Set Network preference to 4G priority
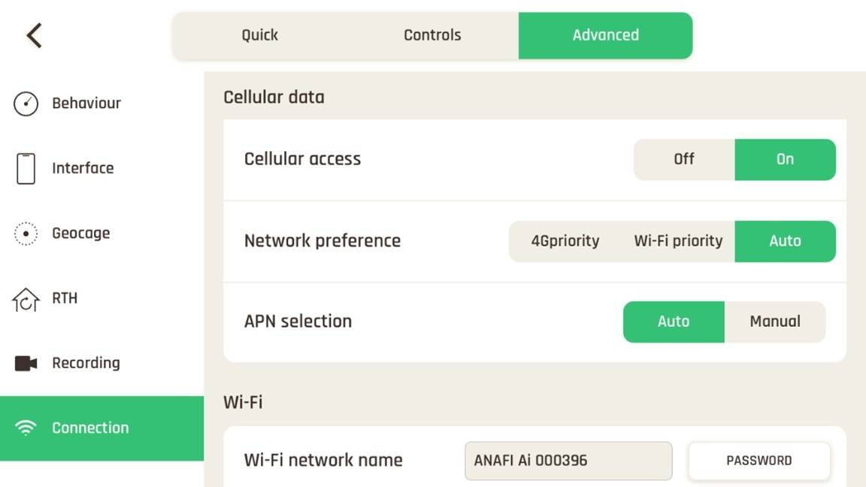866x487 pixels. [x=565, y=241]
